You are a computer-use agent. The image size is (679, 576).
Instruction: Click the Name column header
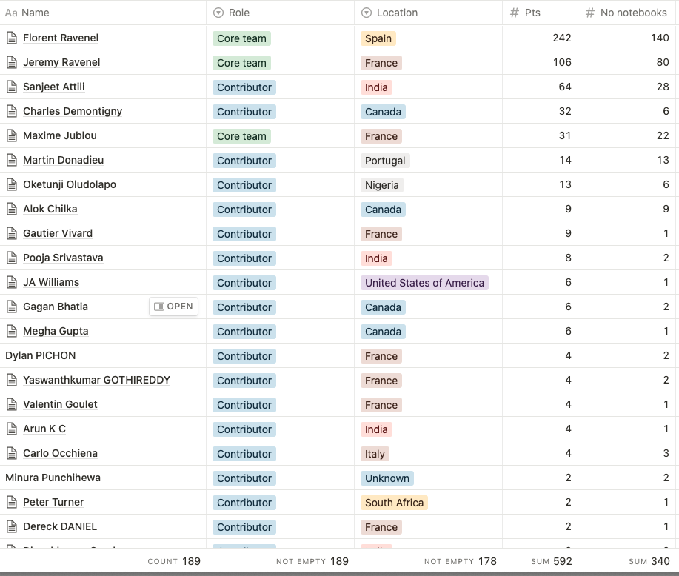point(33,12)
